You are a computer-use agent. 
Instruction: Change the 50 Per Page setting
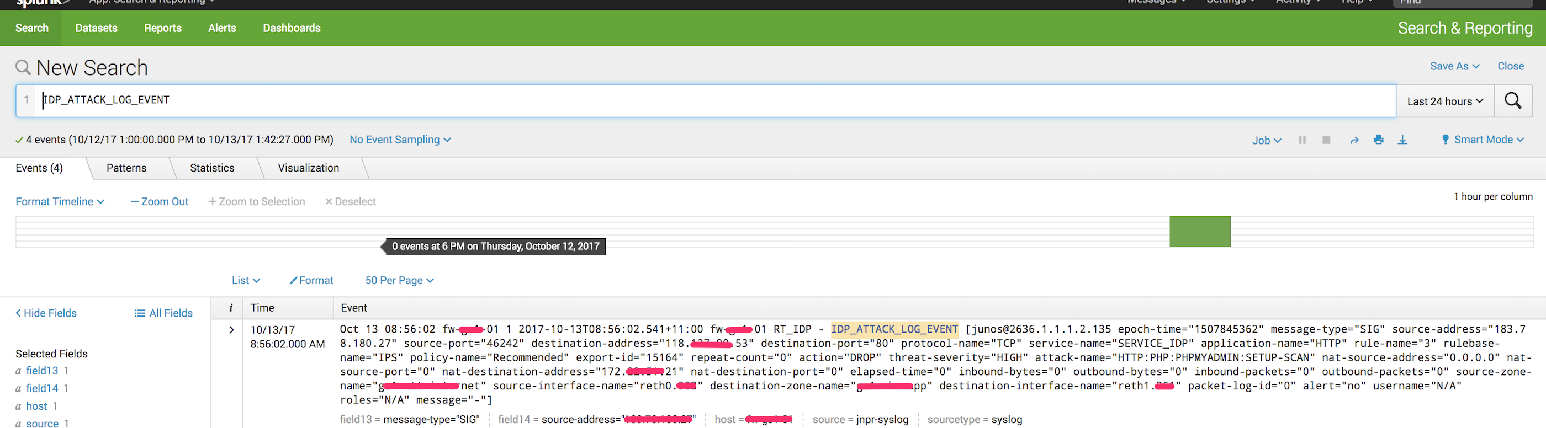[x=400, y=281]
